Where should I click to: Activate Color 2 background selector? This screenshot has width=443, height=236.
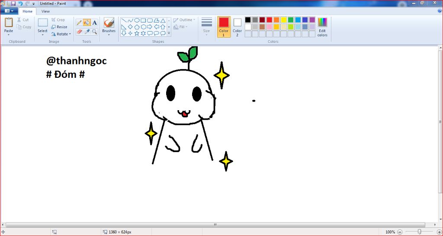coord(238,27)
